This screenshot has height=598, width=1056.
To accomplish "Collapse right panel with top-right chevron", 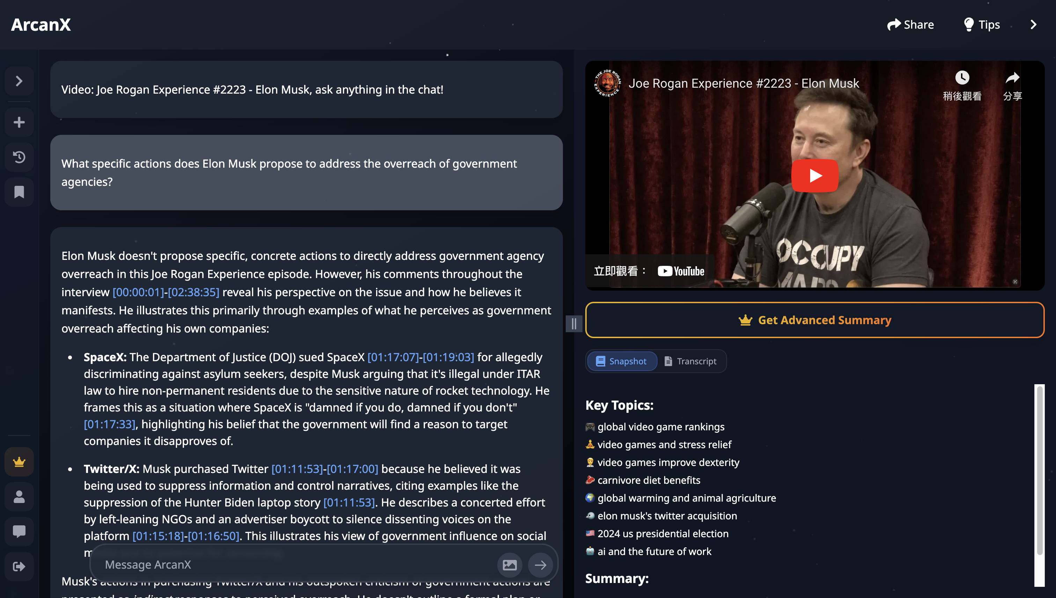I will (x=1033, y=25).
